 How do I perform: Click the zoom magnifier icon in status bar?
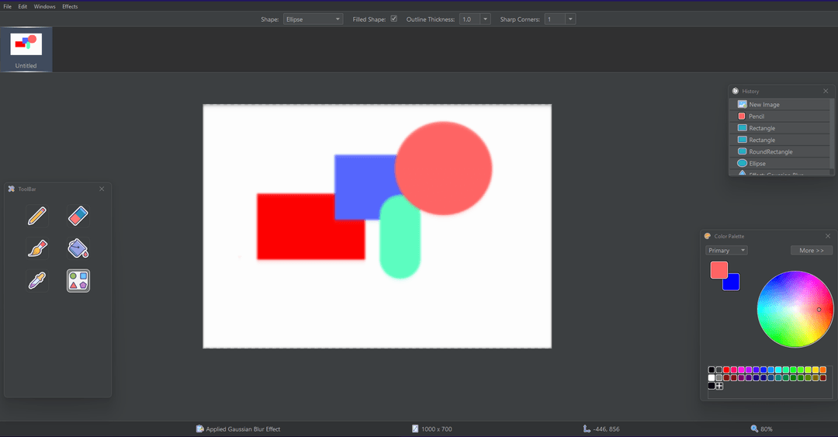click(754, 428)
